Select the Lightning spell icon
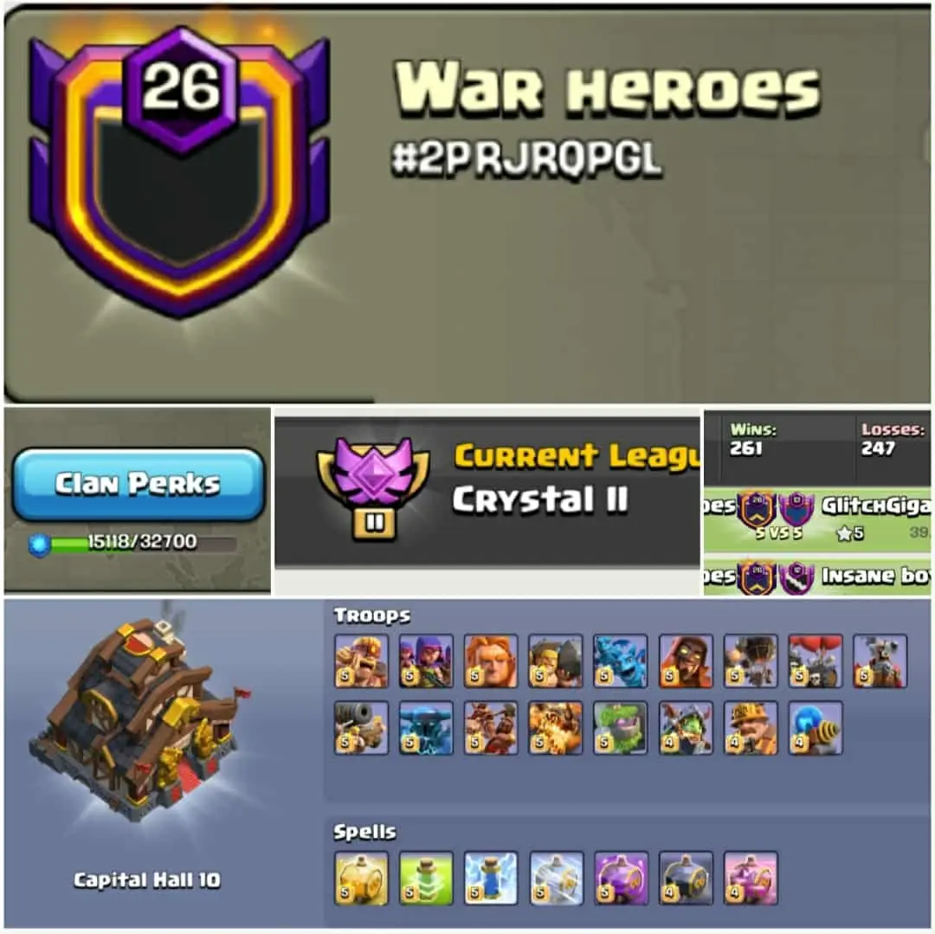935x934 pixels. pyautogui.click(x=491, y=878)
